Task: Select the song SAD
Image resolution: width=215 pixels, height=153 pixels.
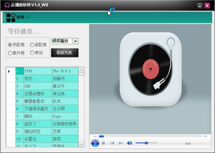Action: (38, 86)
